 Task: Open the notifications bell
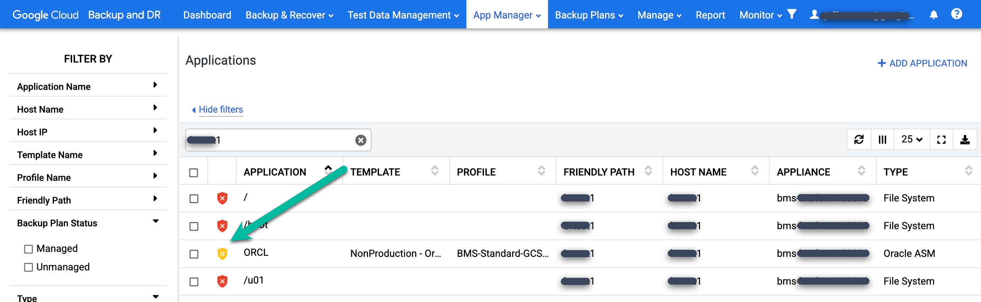tap(933, 15)
